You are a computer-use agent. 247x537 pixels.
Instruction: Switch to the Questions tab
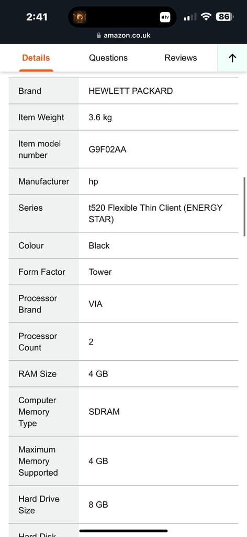coord(108,58)
